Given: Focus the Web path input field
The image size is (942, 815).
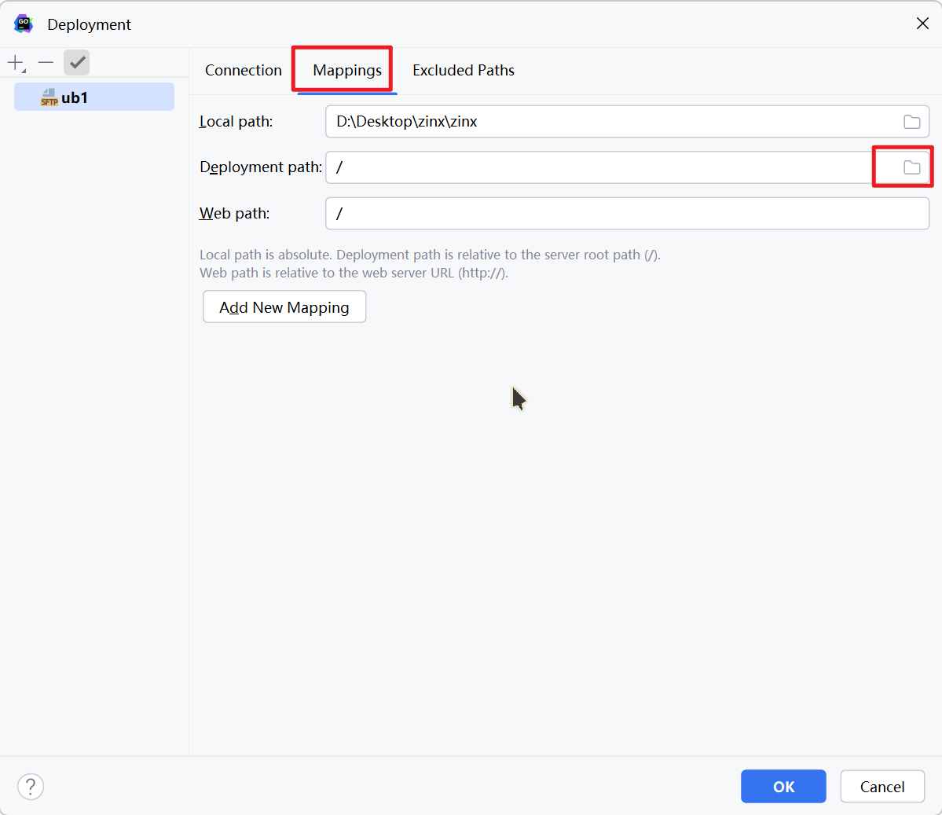Looking at the screenshot, I should tap(627, 213).
